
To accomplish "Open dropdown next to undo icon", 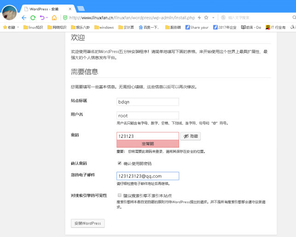I will (x=47, y=18).
